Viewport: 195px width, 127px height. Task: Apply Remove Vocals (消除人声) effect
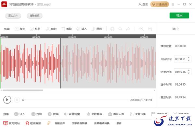(116, 114)
